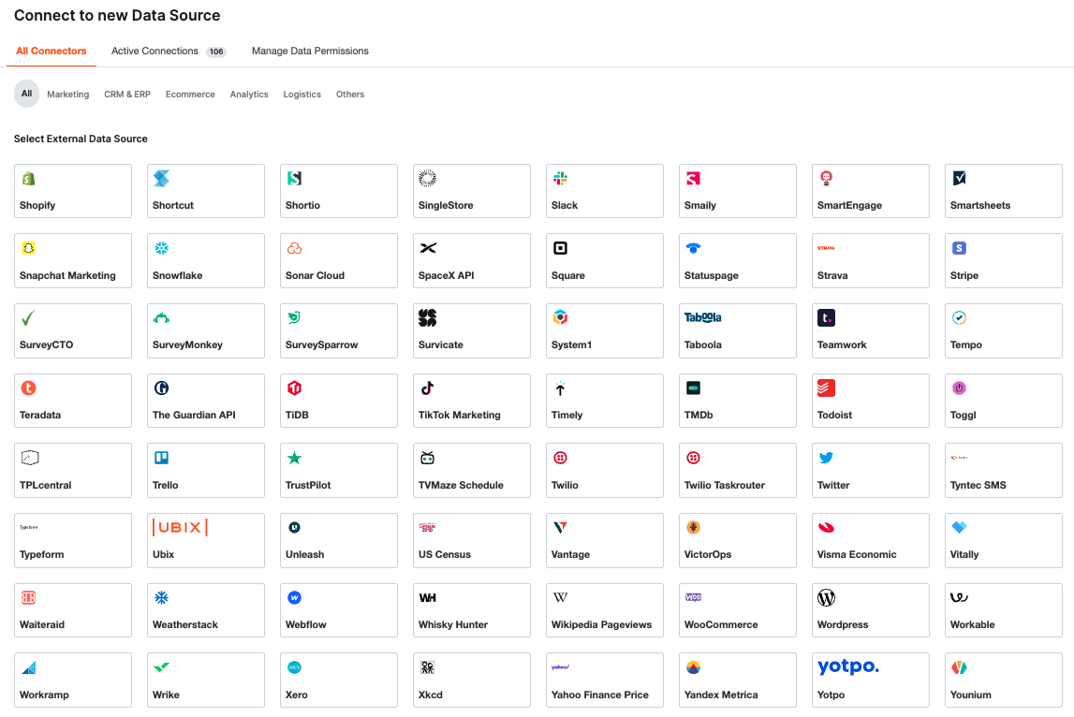Click the Twilio Taskrouter icon
Image resolution: width=1074 pixels, height=717 pixels.
693,458
